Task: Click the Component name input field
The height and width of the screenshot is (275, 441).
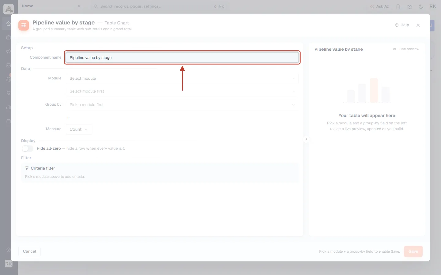Action: 182,57
